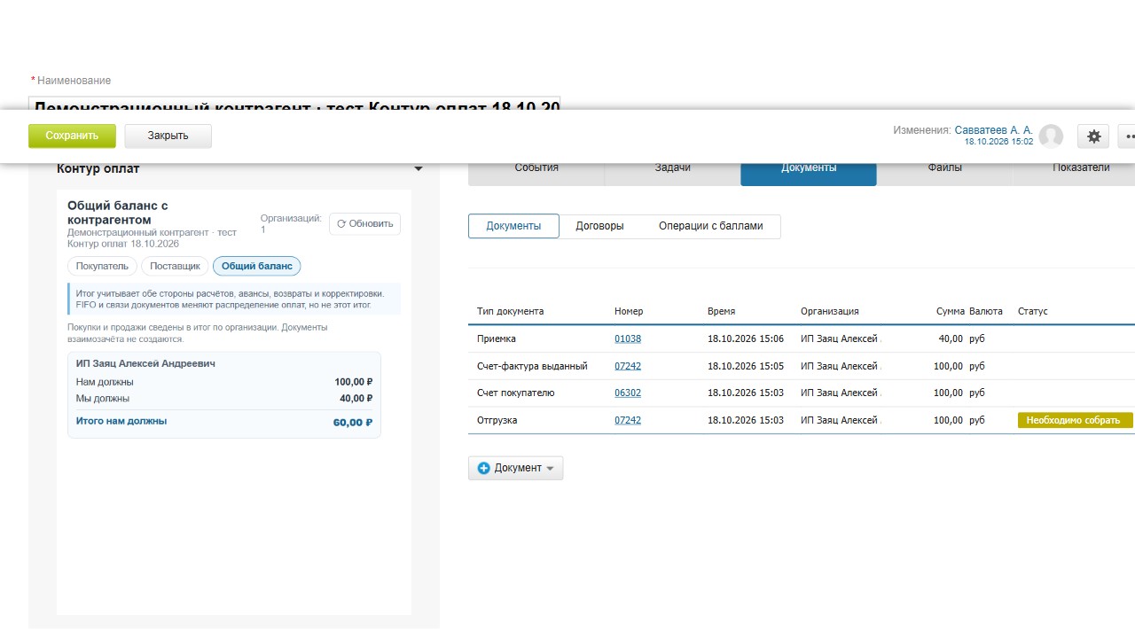Click the Организация column header
This screenshot has width=1135, height=638.
[830, 312]
